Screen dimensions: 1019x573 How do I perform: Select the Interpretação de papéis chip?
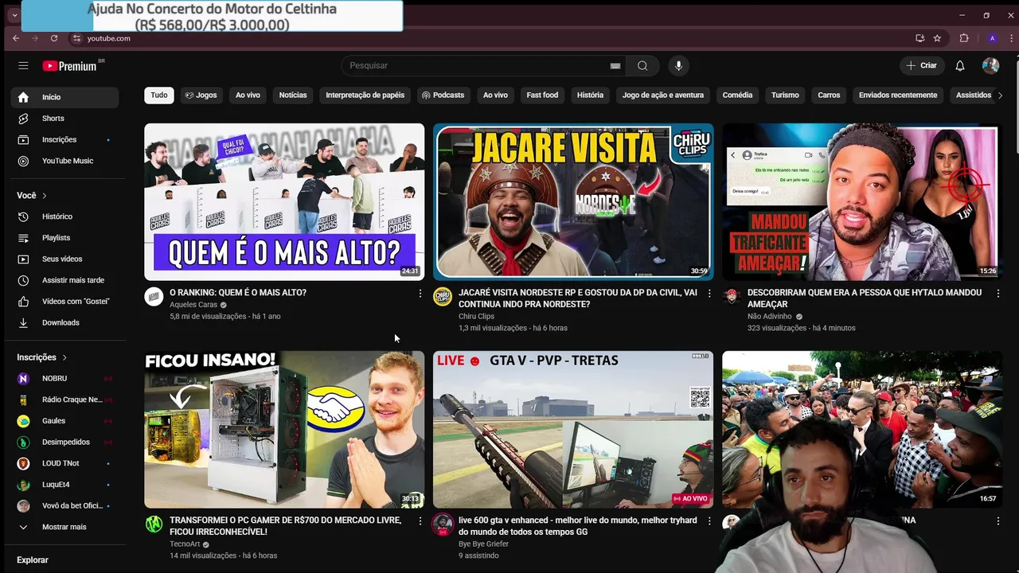[365, 95]
